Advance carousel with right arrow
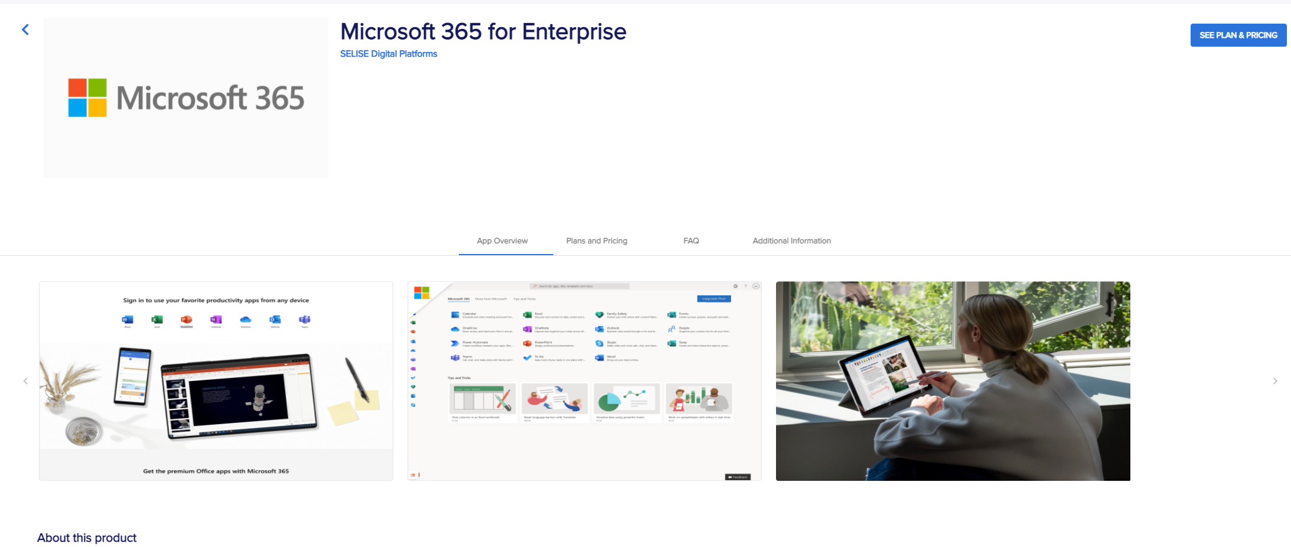The width and height of the screenshot is (1291, 547). coord(1275,381)
